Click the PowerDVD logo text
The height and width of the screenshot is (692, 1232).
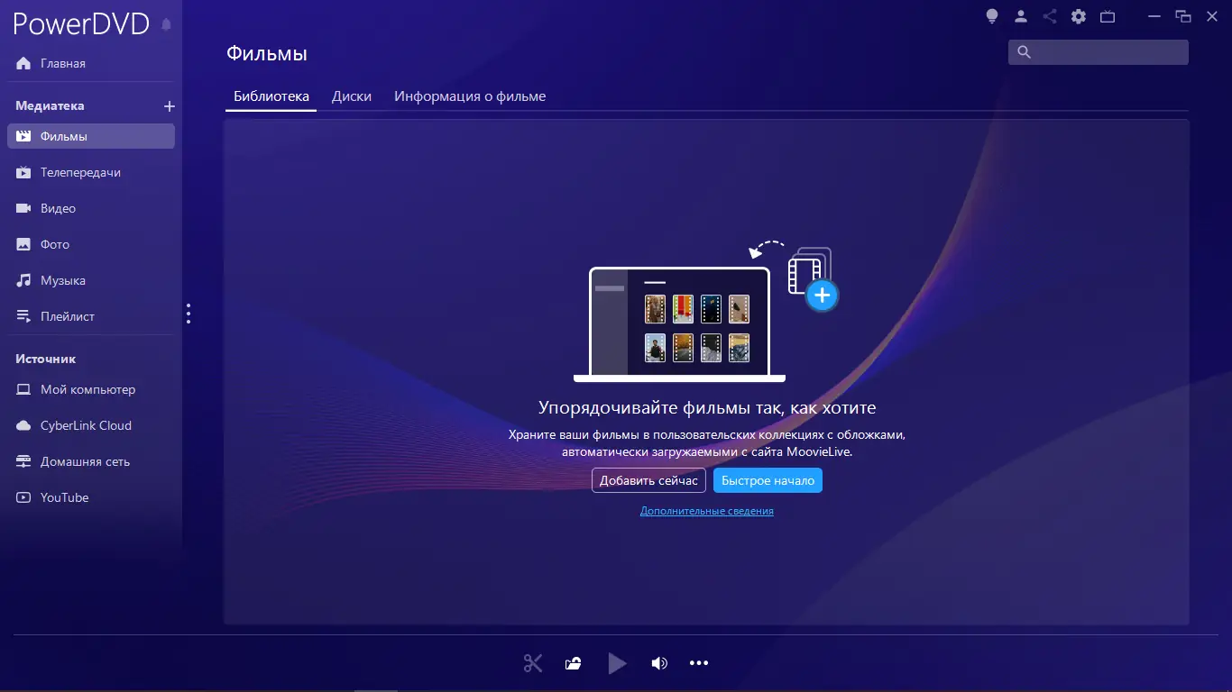[81, 24]
